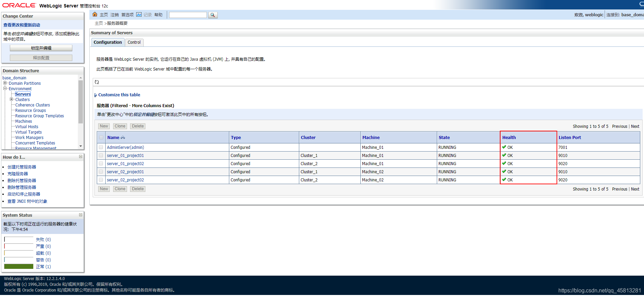
Task: Click the 主页 breadcrumb link
Action: (99, 23)
